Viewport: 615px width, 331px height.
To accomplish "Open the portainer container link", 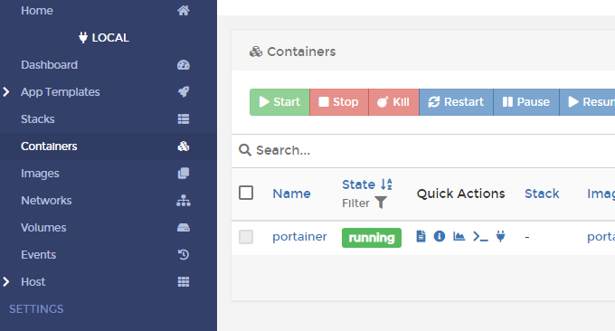I will click(x=299, y=236).
